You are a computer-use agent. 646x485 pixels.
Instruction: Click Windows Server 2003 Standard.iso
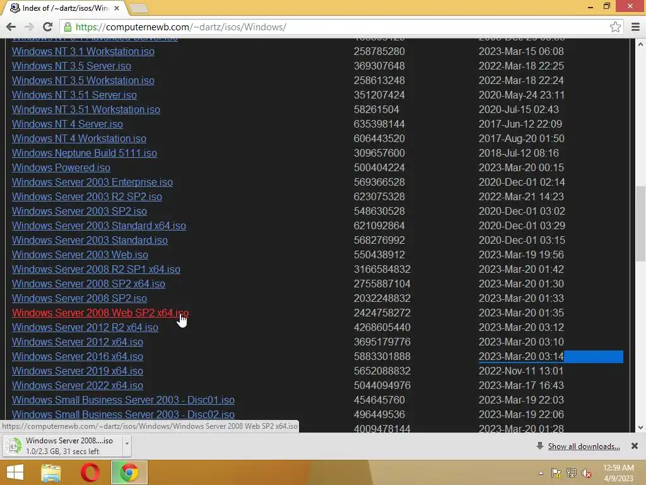coord(90,240)
